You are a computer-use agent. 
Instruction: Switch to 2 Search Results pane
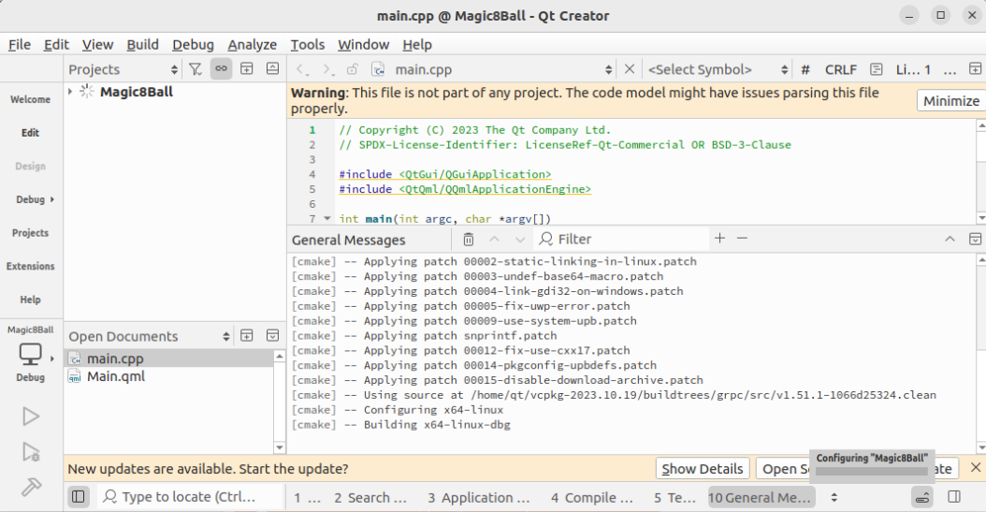pyautogui.click(x=370, y=498)
